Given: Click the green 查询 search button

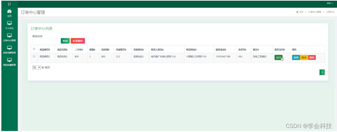Looking at the screenshot, I should (x=65, y=41).
